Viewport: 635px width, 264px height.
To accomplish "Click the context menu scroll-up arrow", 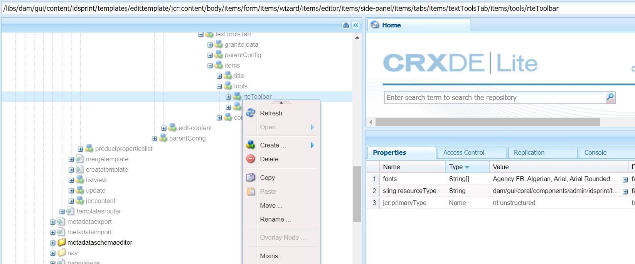I will [x=281, y=103].
